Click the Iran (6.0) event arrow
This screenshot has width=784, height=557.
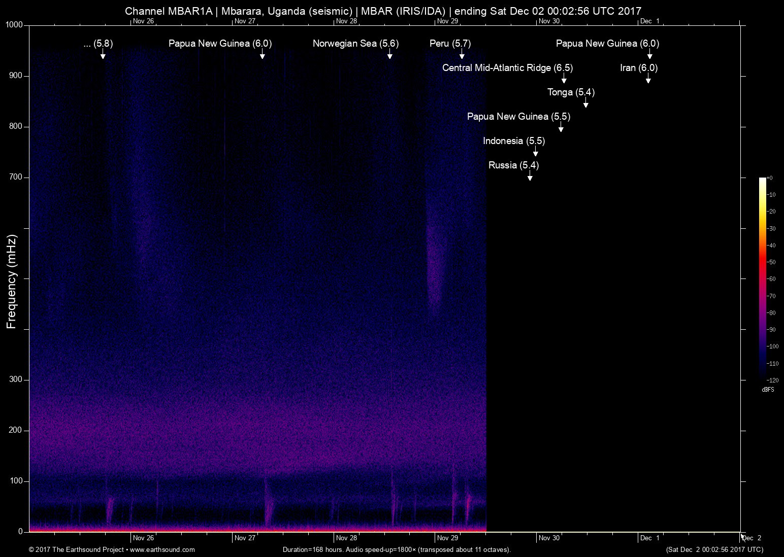click(x=648, y=80)
